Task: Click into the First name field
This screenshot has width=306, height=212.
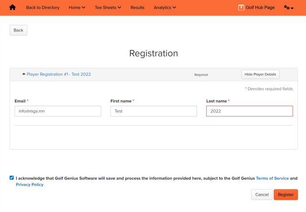Action: pyautogui.click(x=153, y=111)
